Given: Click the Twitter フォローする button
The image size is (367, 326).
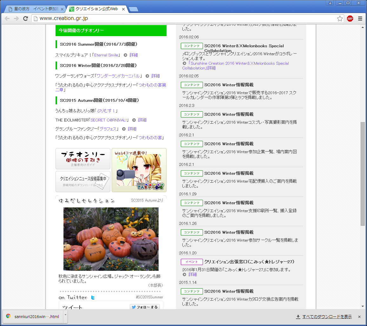Looking at the screenshot, I should click(145, 307).
